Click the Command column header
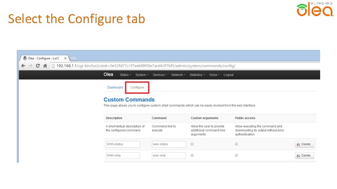This screenshot has width=337, height=189. click(x=159, y=118)
